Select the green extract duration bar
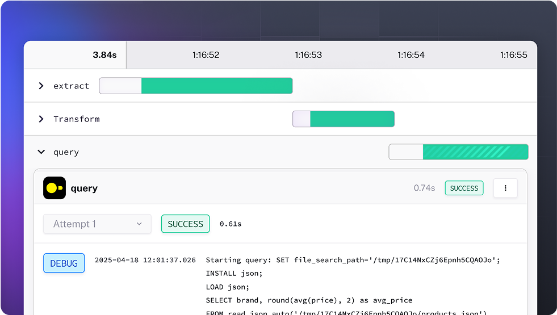 pyautogui.click(x=216, y=86)
